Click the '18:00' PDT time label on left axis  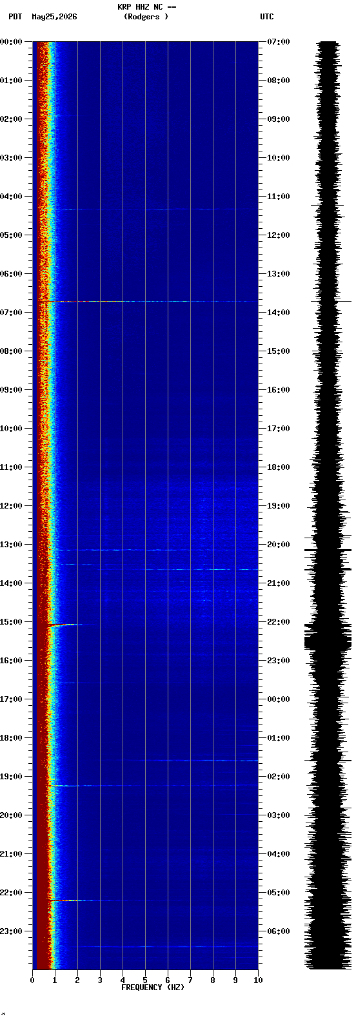point(12,738)
